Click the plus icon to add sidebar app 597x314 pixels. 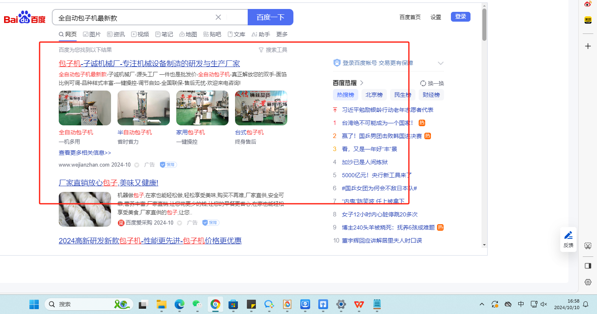588,46
